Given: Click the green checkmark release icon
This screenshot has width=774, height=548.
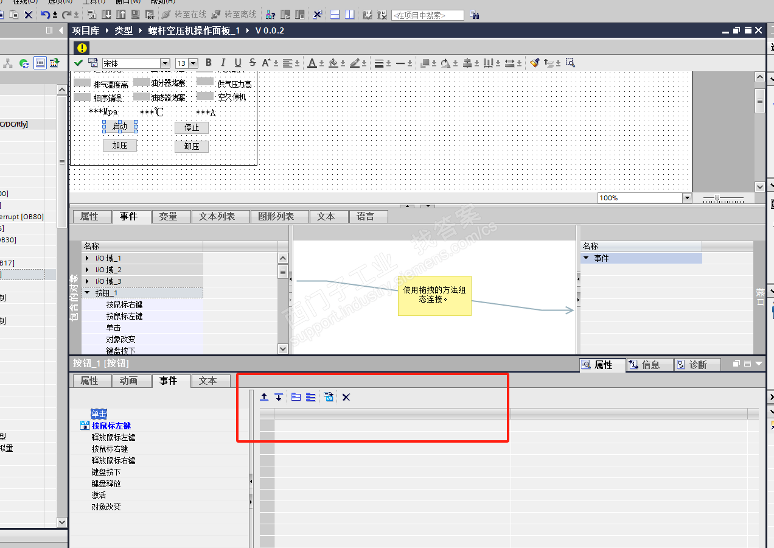Looking at the screenshot, I should pyautogui.click(x=78, y=63).
